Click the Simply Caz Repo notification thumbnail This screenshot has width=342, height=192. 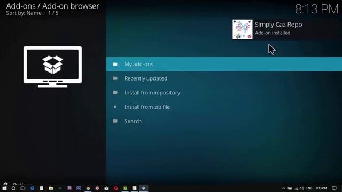pos(242,29)
